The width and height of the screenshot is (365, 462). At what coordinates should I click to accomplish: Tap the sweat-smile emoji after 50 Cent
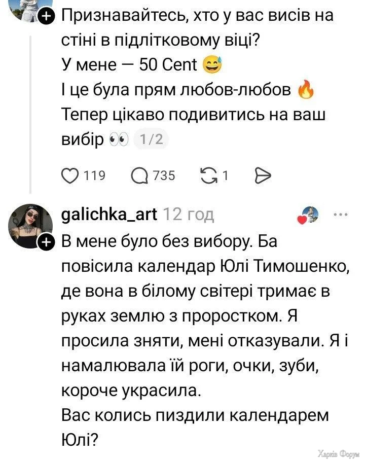click(212, 65)
